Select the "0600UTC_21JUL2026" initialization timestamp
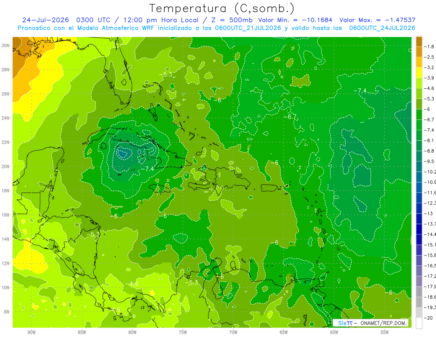 [247, 28]
